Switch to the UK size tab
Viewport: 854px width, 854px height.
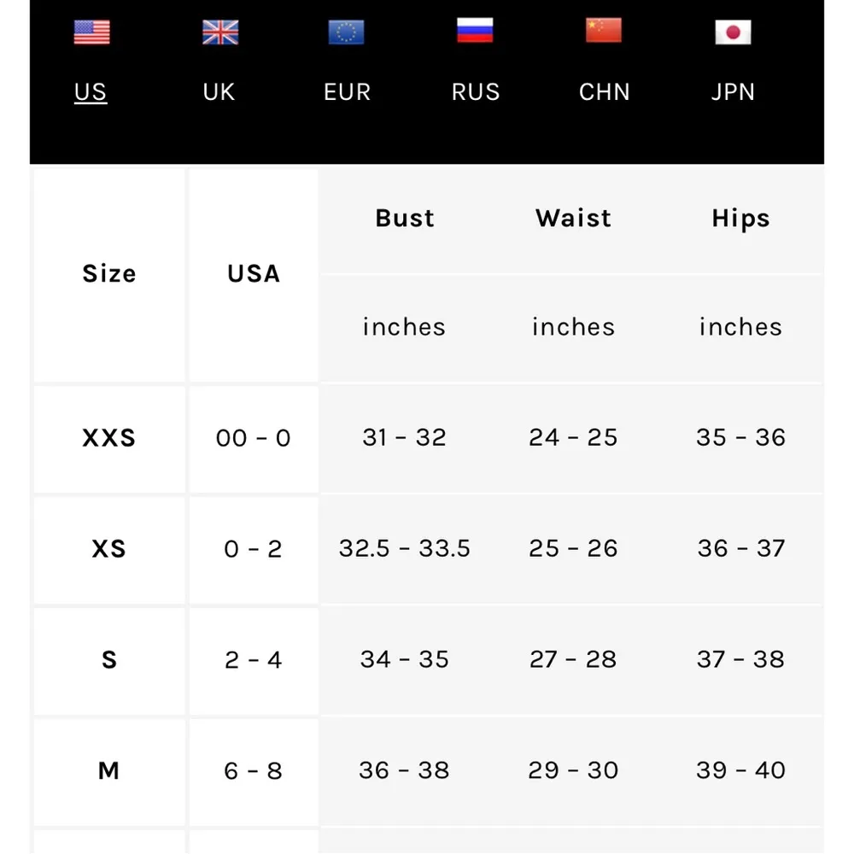tap(219, 92)
